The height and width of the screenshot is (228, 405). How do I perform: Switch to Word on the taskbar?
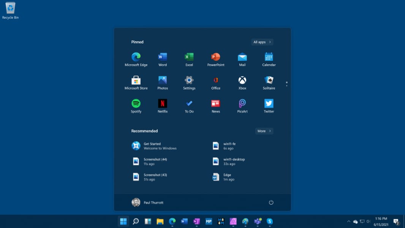tap(184, 221)
